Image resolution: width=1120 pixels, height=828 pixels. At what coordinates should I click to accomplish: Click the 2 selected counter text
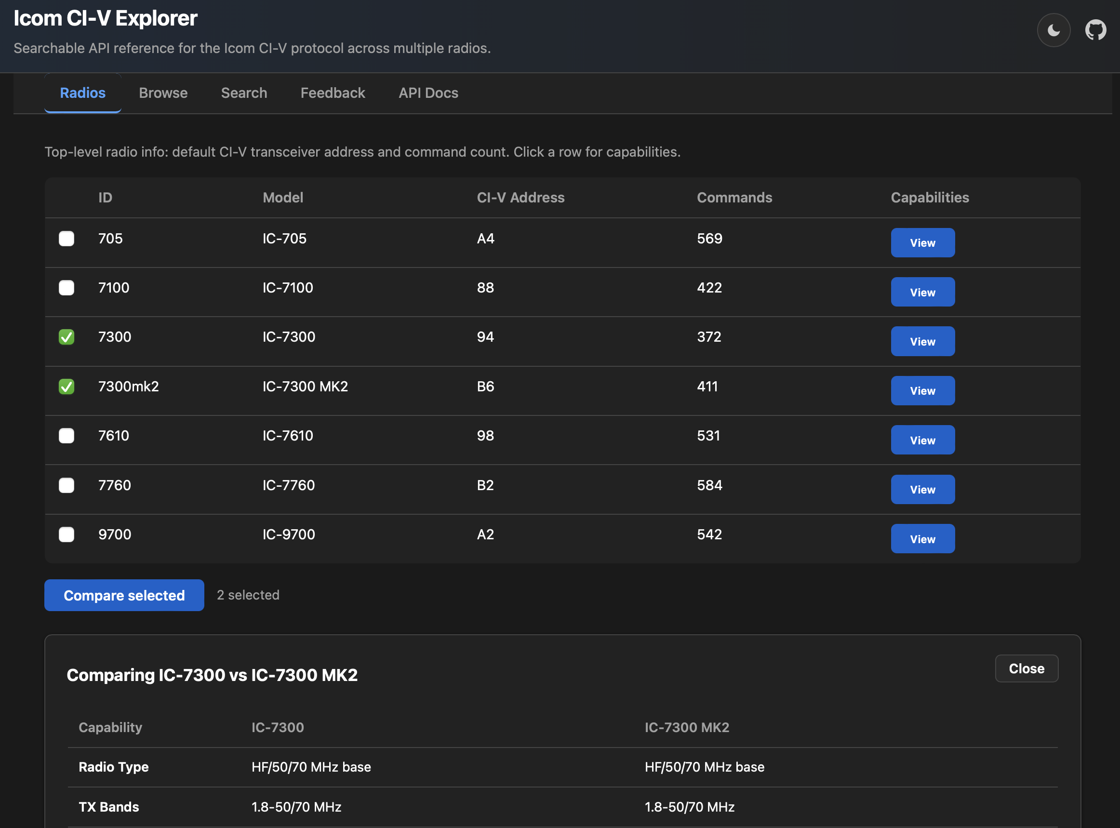248,595
